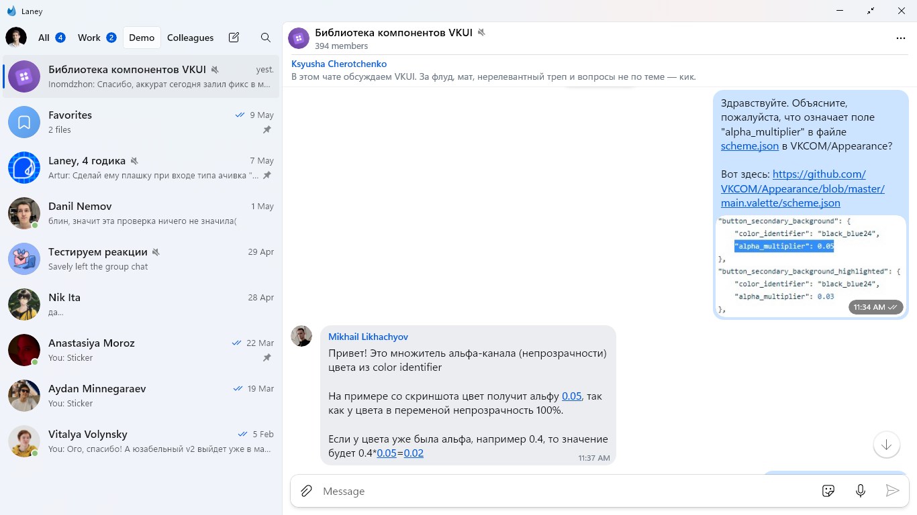
Task: Open the Тестируем реакции group chat
Action: 141,259
